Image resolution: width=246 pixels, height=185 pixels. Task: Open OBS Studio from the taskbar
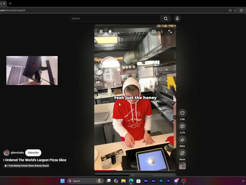(x=183, y=181)
